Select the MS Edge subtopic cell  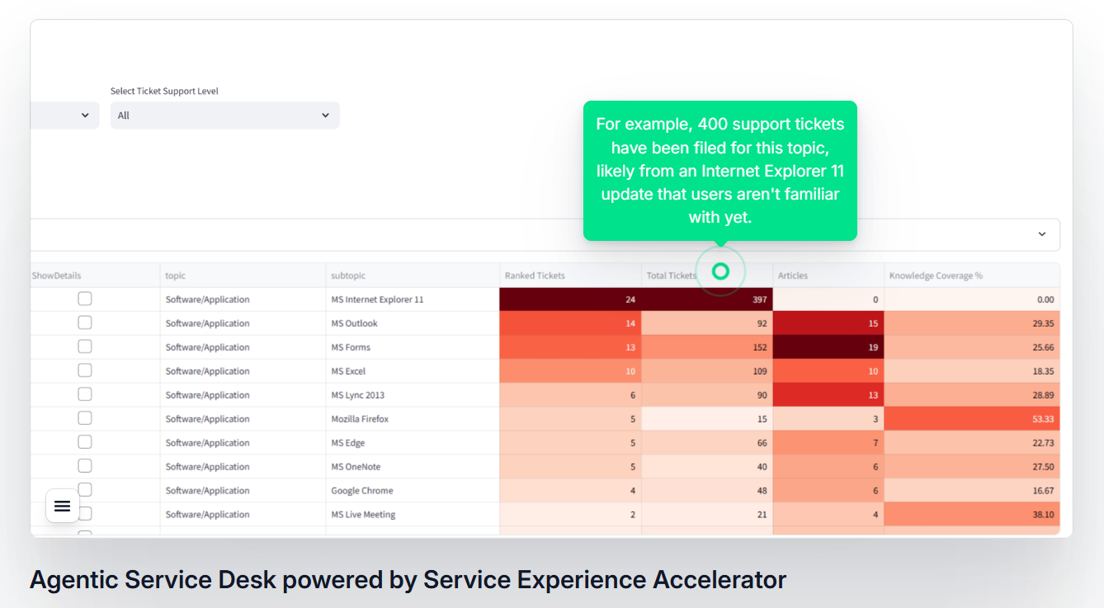[413, 443]
